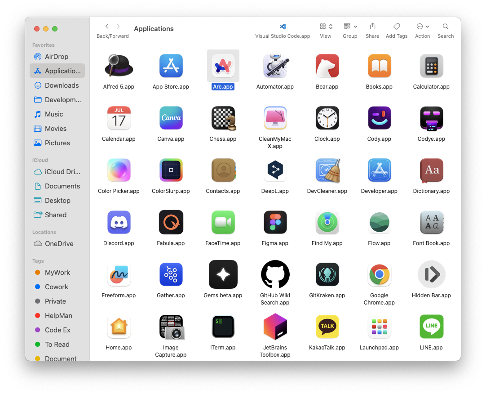This screenshot has height=394, width=486.
Task: Open Movies in the sidebar
Action: click(x=57, y=129)
